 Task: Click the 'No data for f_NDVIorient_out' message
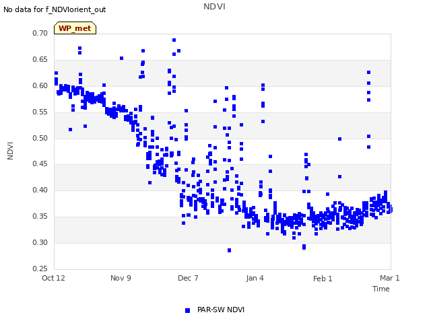55,9
